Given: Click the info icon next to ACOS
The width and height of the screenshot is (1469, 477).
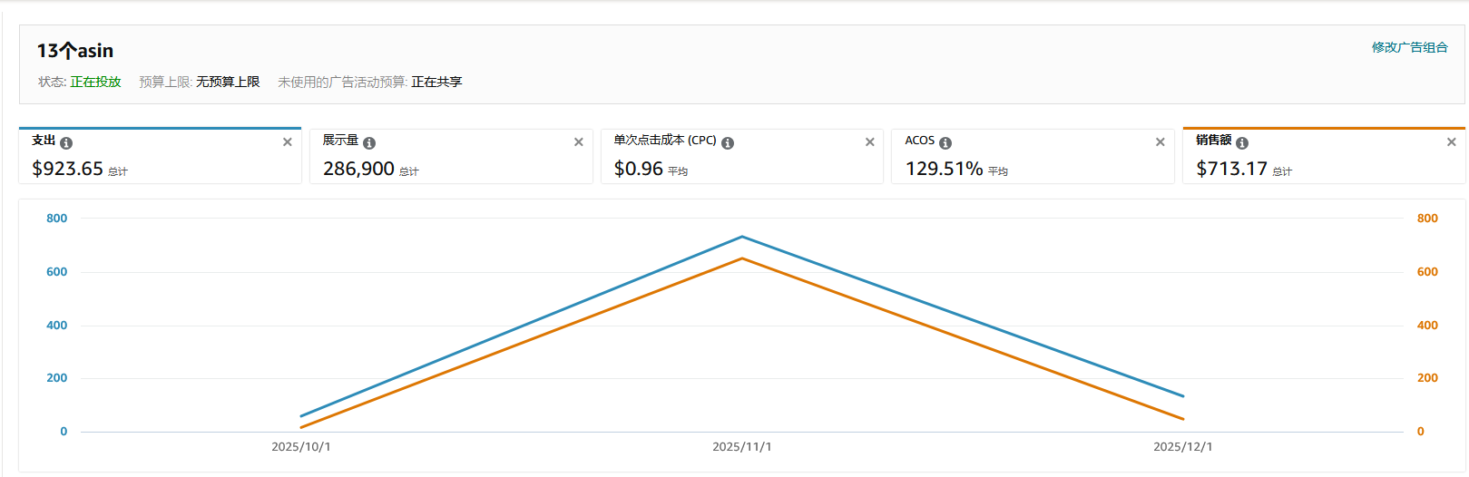Looking at the screenshot, I should (x=945, y=143).
